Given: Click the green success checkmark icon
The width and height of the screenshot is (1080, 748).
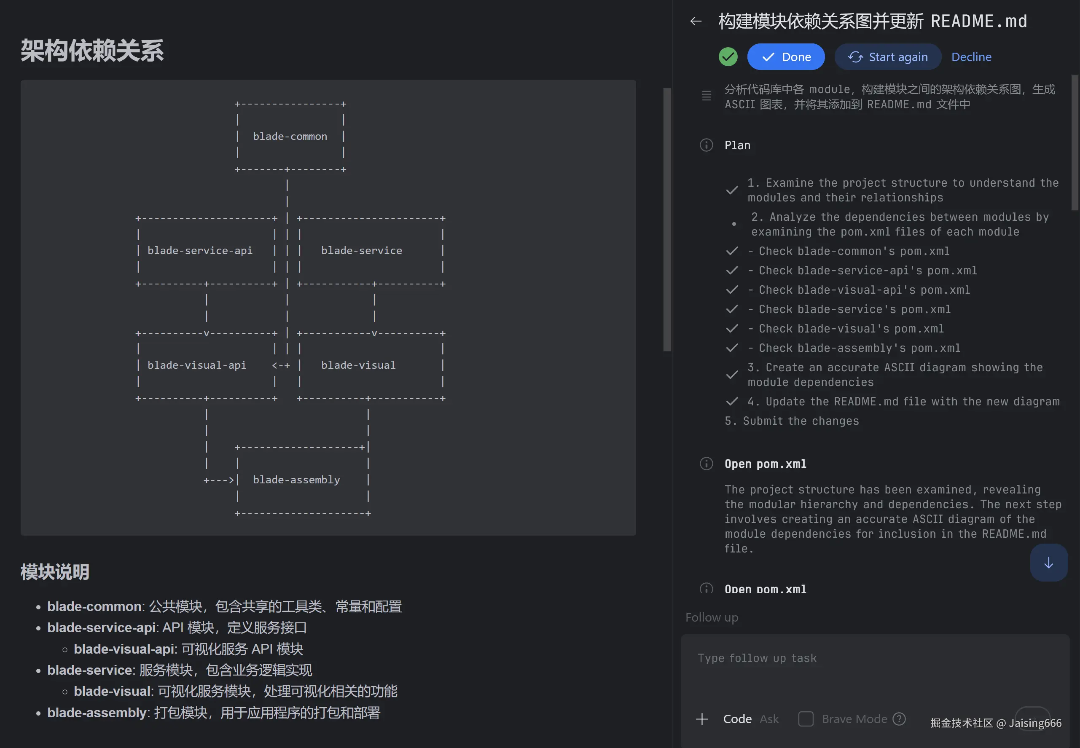Looking at the screenshot, I should pos(728,57).
